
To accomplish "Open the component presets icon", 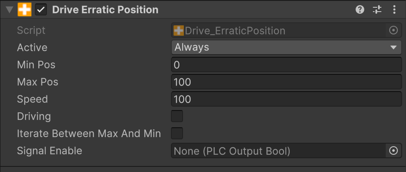I will click(377, 10).
